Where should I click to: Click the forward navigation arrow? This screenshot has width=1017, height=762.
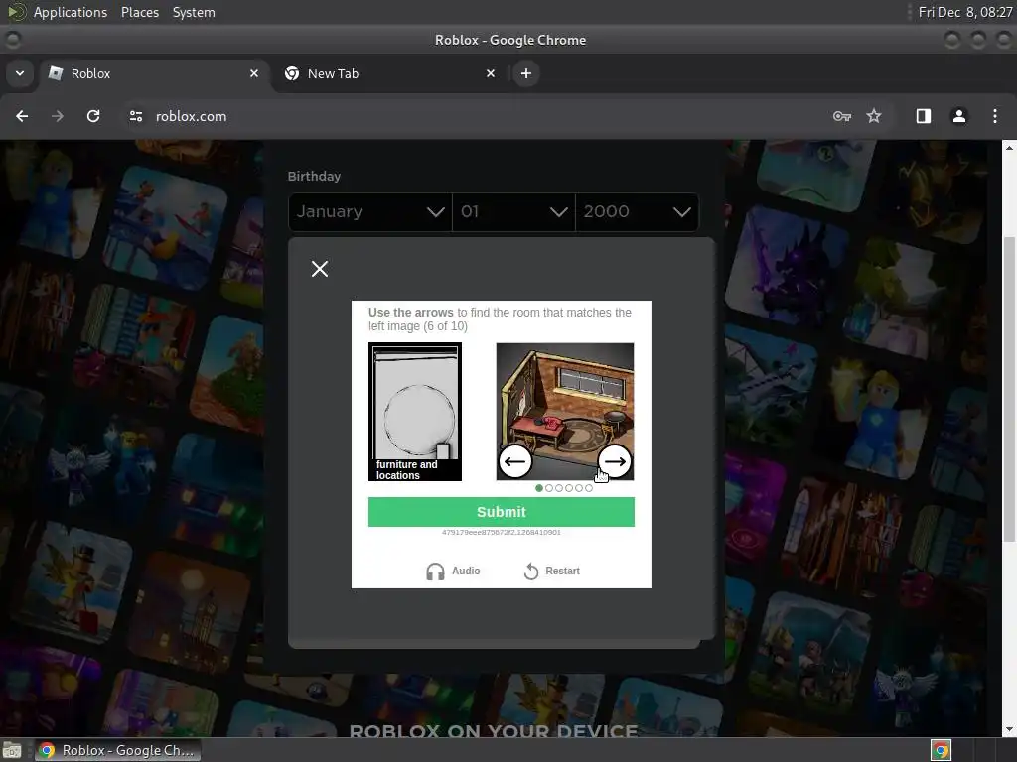(58, 116)
